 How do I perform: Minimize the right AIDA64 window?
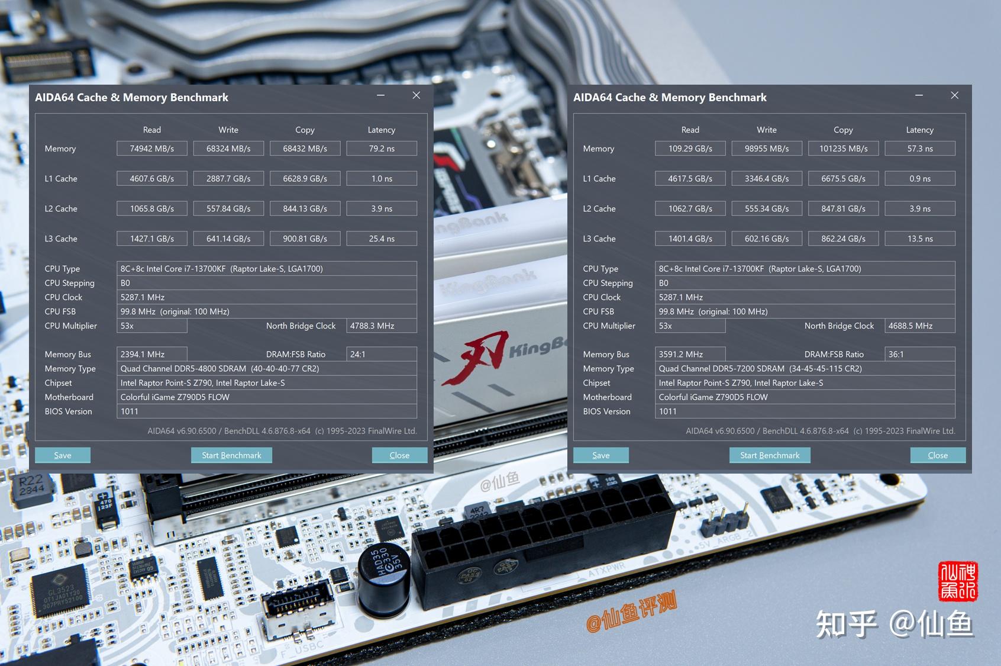(919, 95)
